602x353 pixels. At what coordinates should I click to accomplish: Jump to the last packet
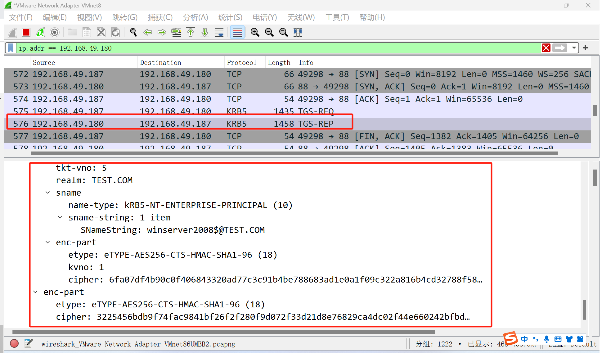tap(205, 32)
